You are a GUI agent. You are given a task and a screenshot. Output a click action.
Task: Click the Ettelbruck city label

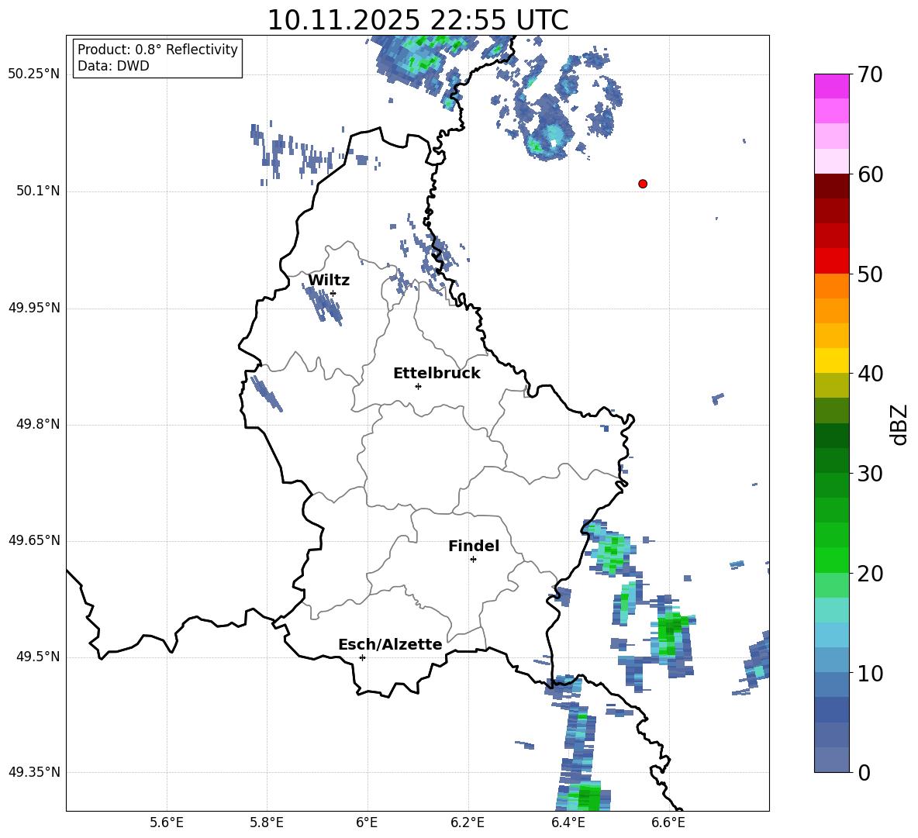(437, 374)
